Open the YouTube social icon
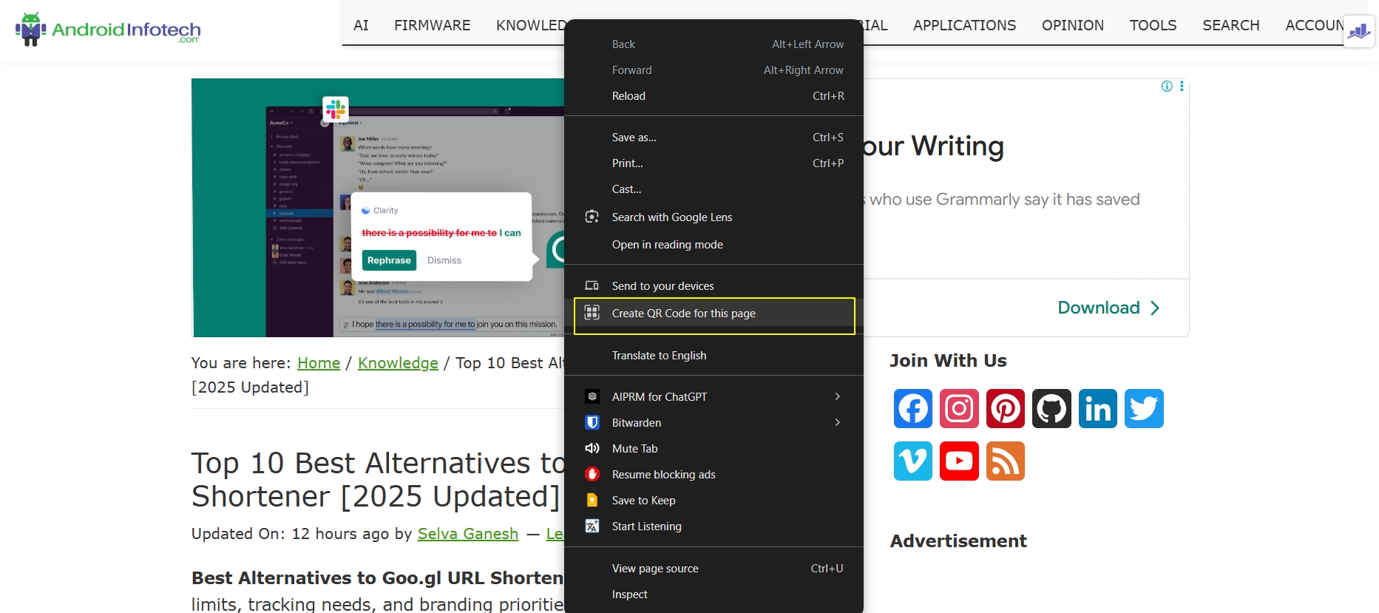Screen dimensions: 1379x613 (x=959, y=461)
